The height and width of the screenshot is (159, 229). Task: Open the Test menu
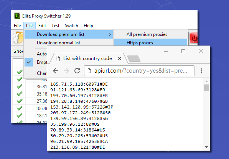pyautogui.click(x=55, y=26)
